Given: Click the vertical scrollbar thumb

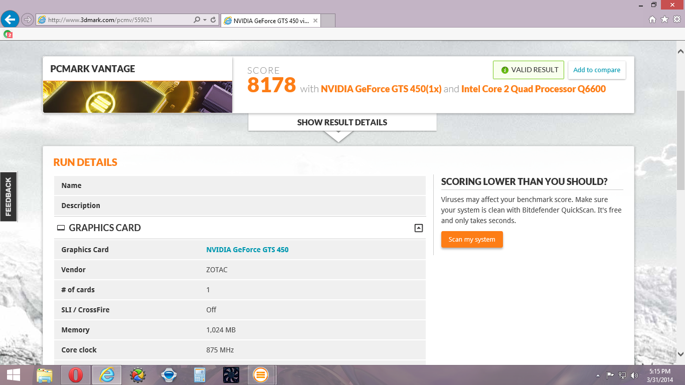Looking at the screenshot, I should (x=680, y=140).
